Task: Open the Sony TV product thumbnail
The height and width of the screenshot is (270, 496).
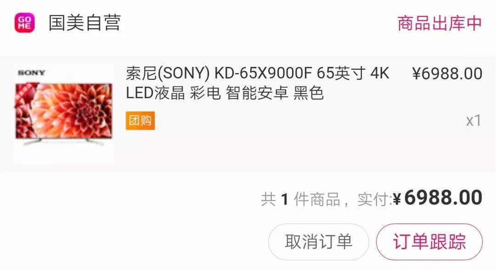Action: click(x=63, y=114)
